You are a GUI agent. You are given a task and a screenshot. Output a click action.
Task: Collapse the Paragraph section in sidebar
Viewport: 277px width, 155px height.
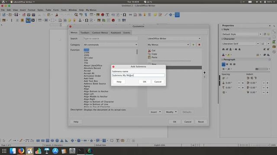point(222,59)
